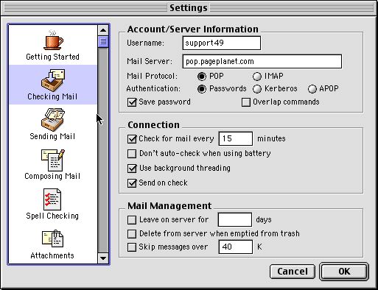Toggle Use background threading checkbox
The width and height of the screenshot is (378, 290).
pos(132,169)
